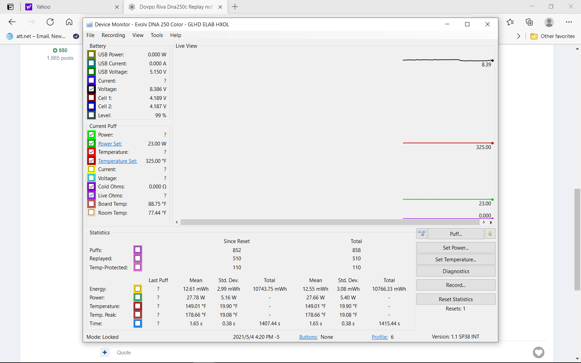Open the Recording menu
The width and height of the screenshot is (581, 363).
(113, 35)
